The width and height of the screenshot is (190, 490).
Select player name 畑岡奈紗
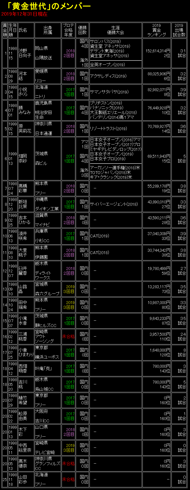23,158
